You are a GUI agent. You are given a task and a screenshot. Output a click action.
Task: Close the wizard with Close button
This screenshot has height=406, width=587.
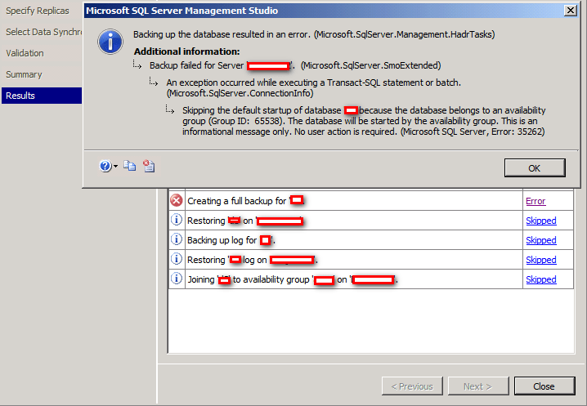coord(544,386)
